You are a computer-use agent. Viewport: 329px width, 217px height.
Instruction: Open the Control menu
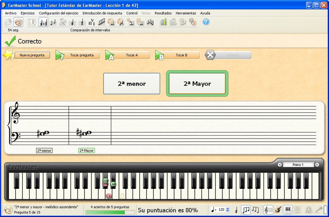point(132,13)
